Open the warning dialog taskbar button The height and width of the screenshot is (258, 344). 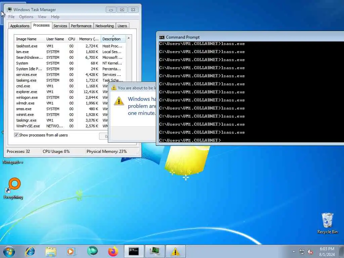175,251
